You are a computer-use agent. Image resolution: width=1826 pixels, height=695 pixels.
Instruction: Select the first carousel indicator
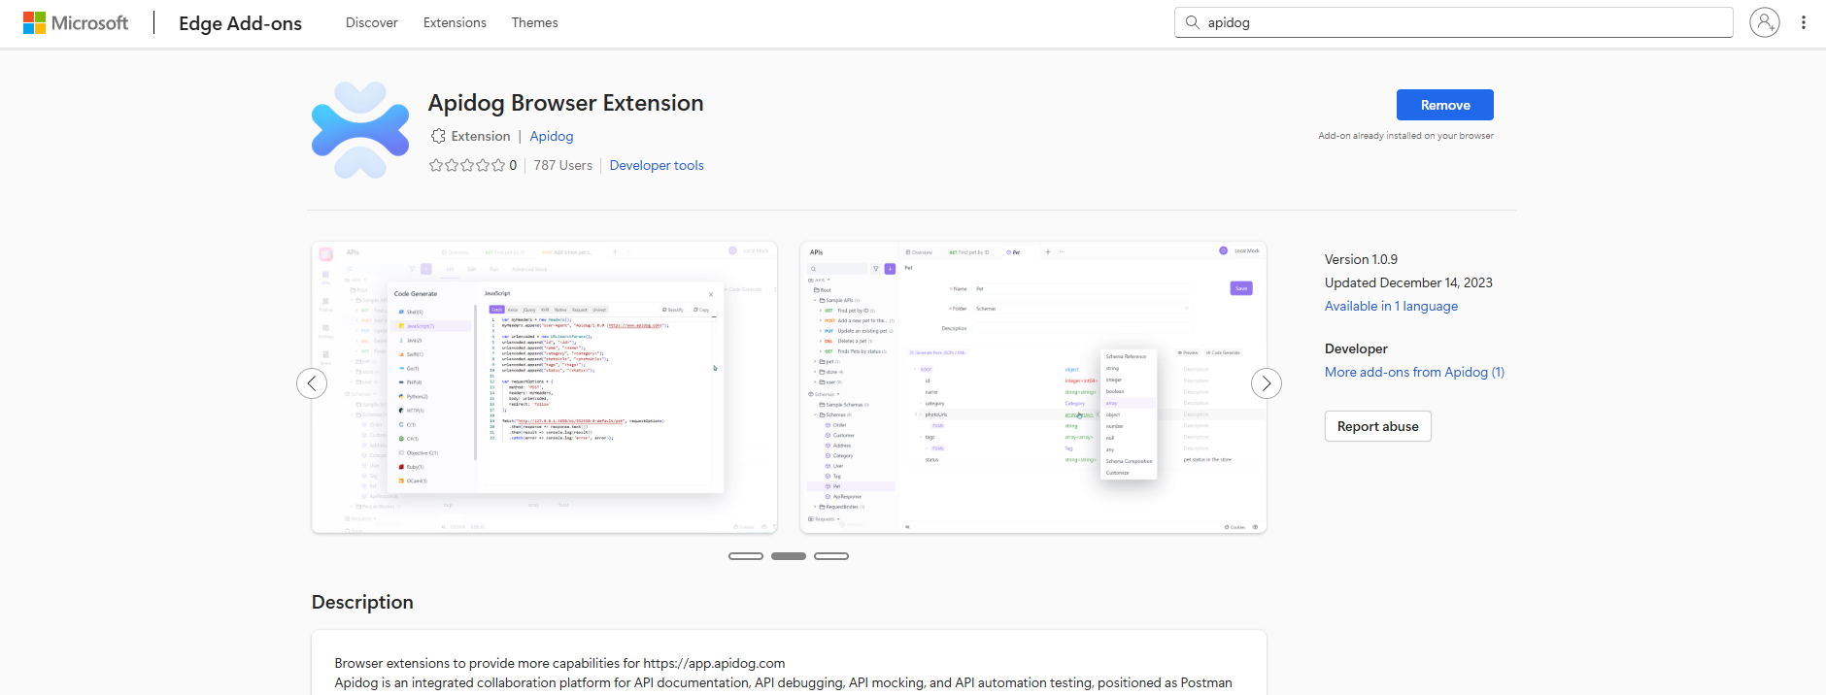coord(746,556)
